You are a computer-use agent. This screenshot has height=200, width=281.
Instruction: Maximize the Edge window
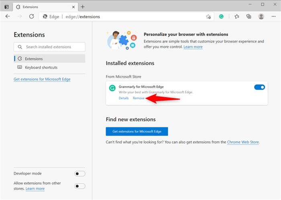click(263, 4)
